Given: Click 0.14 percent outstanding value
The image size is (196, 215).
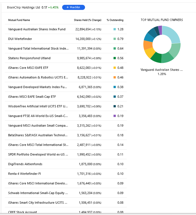Looking at the screenshot, I should [120, 145].
